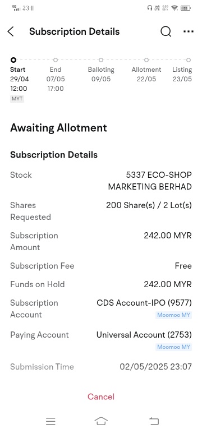
Task: Select the Allotment 22/05 timeline marker
Action: [146, 60]
